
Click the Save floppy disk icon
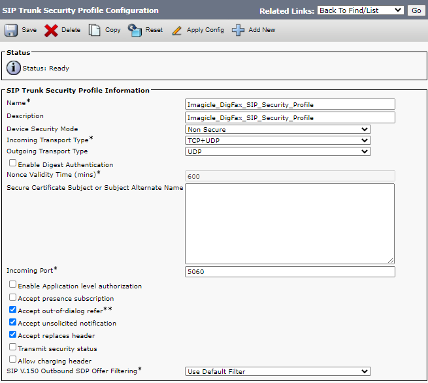coord(11,30)
